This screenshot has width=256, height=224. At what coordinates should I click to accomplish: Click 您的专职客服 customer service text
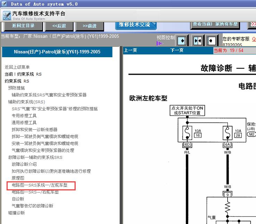(x=236, y=39)
